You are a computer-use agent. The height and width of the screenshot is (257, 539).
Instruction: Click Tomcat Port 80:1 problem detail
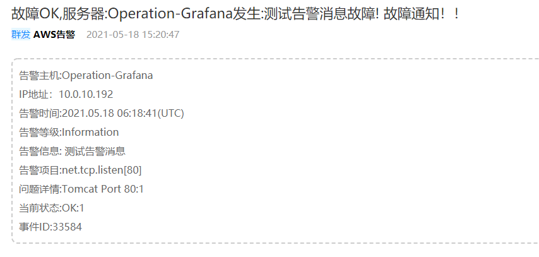[x=103, y=189]
